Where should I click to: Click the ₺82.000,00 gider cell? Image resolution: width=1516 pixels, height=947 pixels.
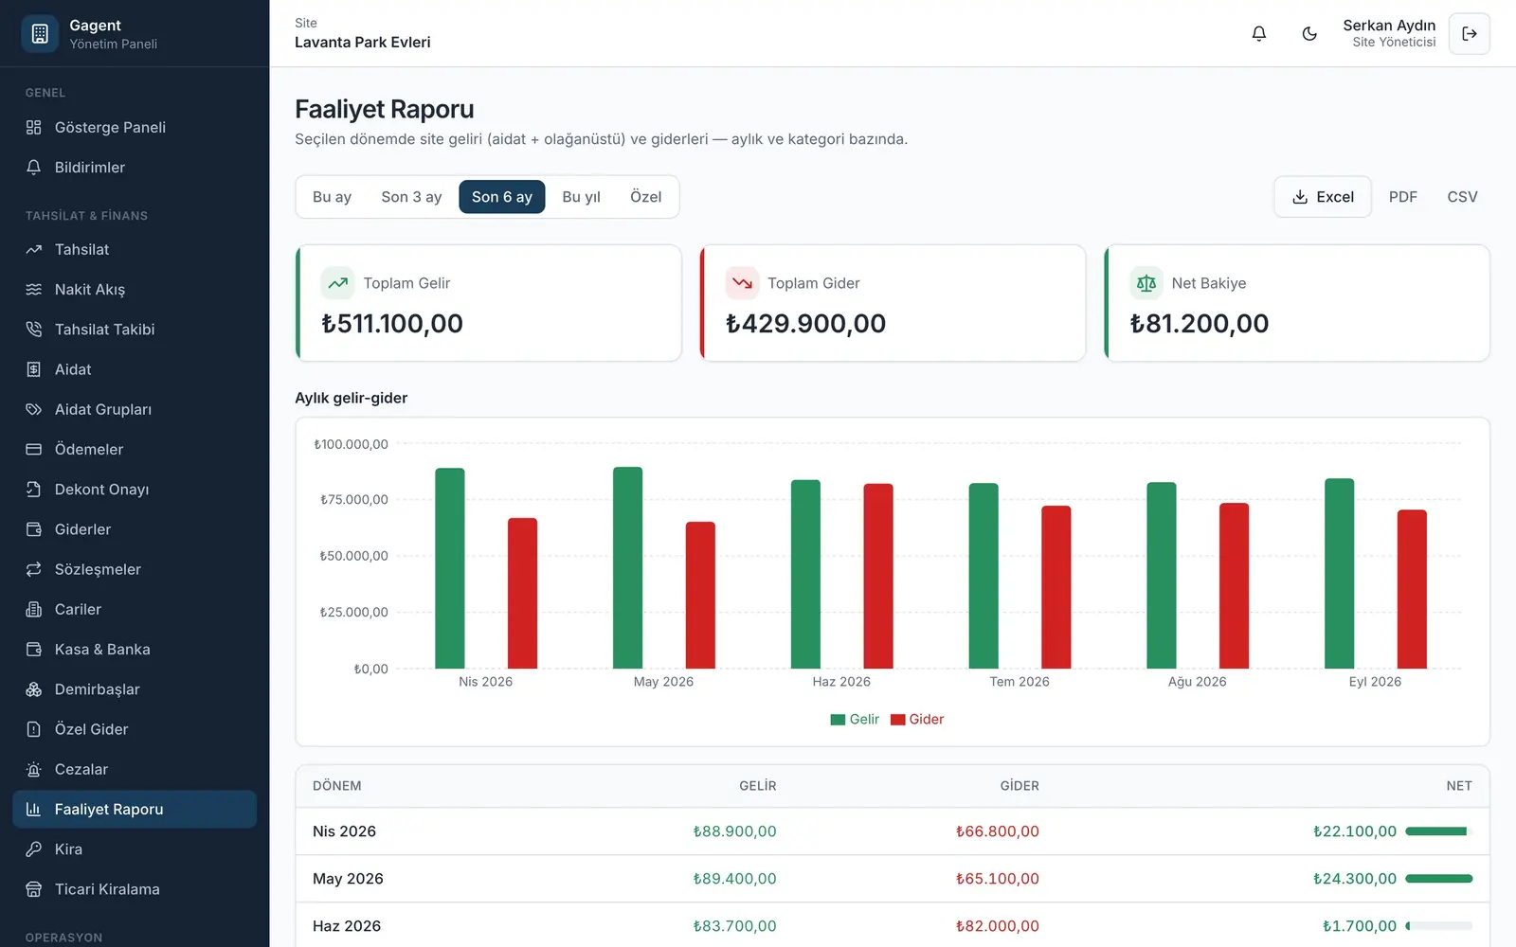[997, 926]
